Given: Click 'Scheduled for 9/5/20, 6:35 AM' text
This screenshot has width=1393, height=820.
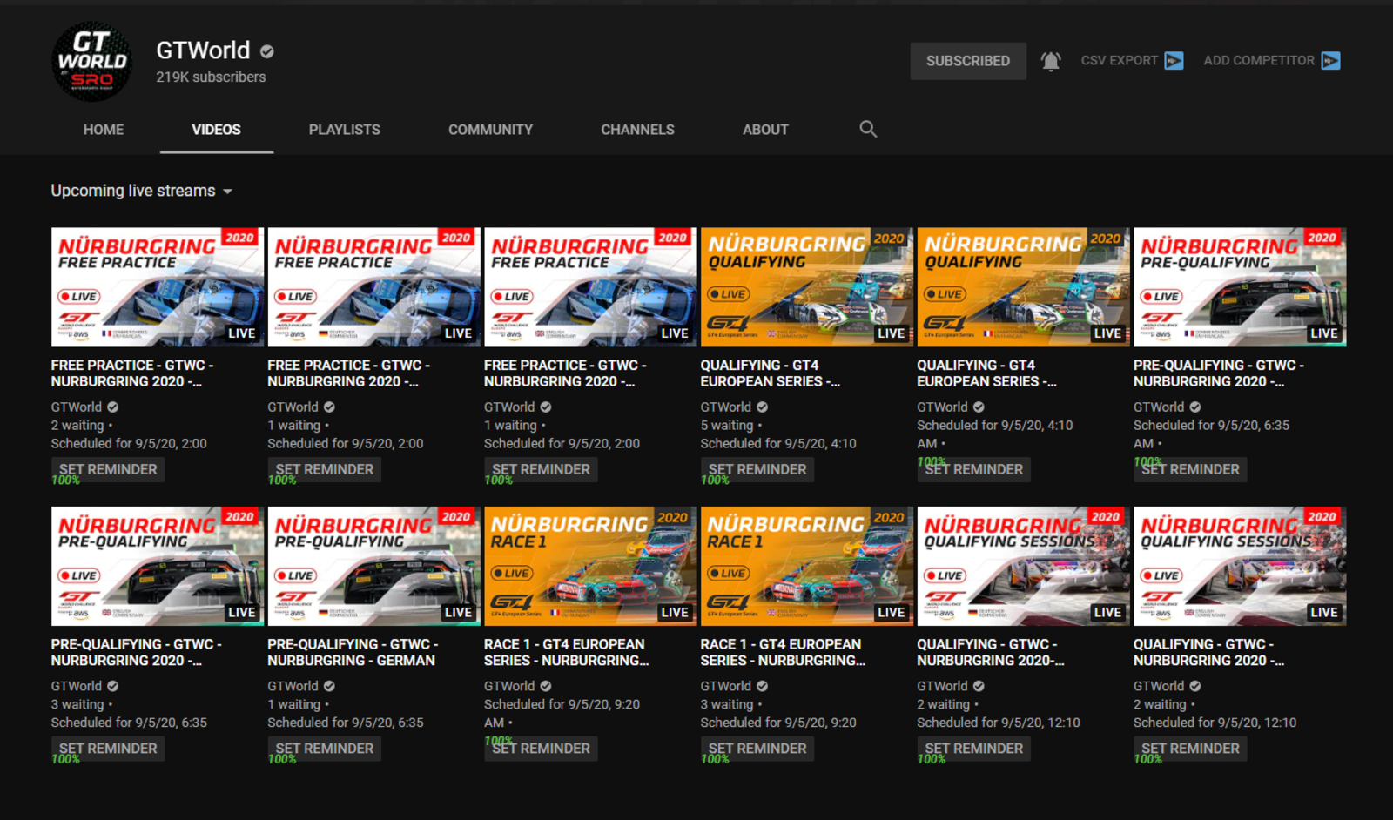Looking at the screenshot, I should pyautogui.click(x=1211, y=434).
